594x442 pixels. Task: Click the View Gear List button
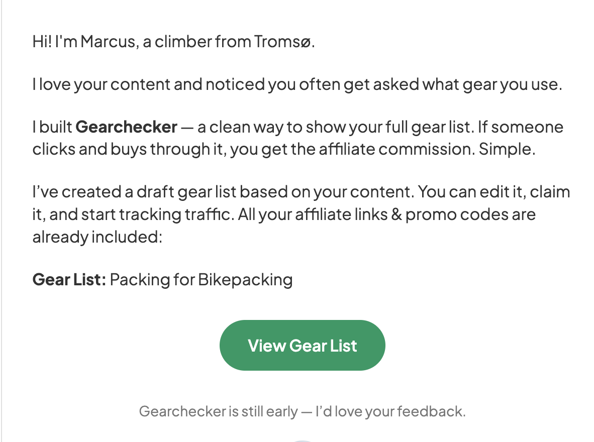302,346
